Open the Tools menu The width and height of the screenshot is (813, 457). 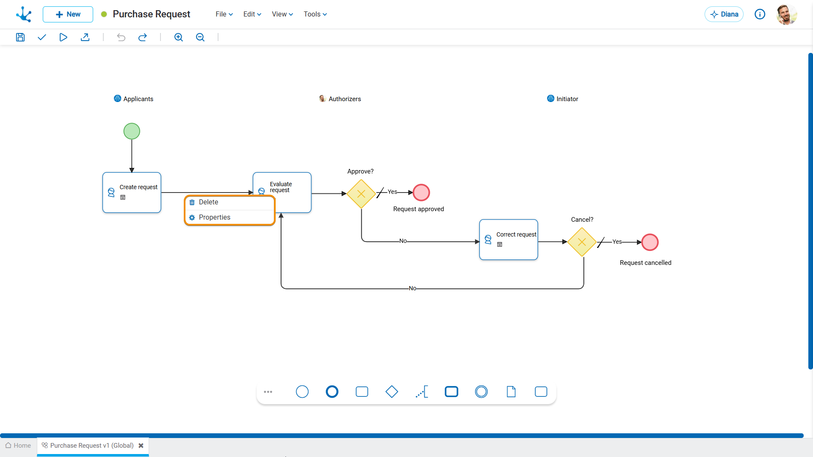(x=315, y=14)
